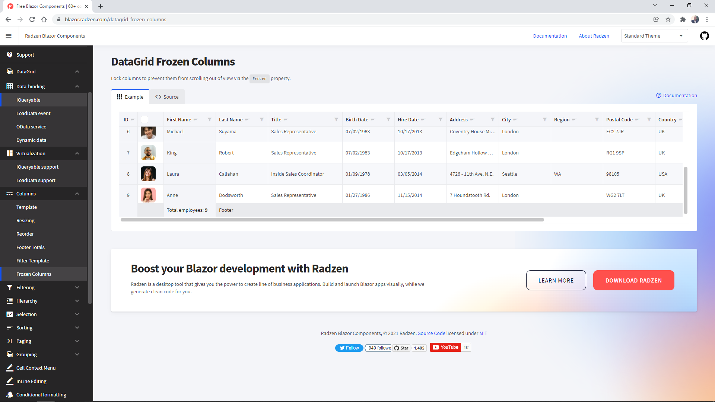Select the Example tab
715x402 pixels.
click(x=130, y=96)
